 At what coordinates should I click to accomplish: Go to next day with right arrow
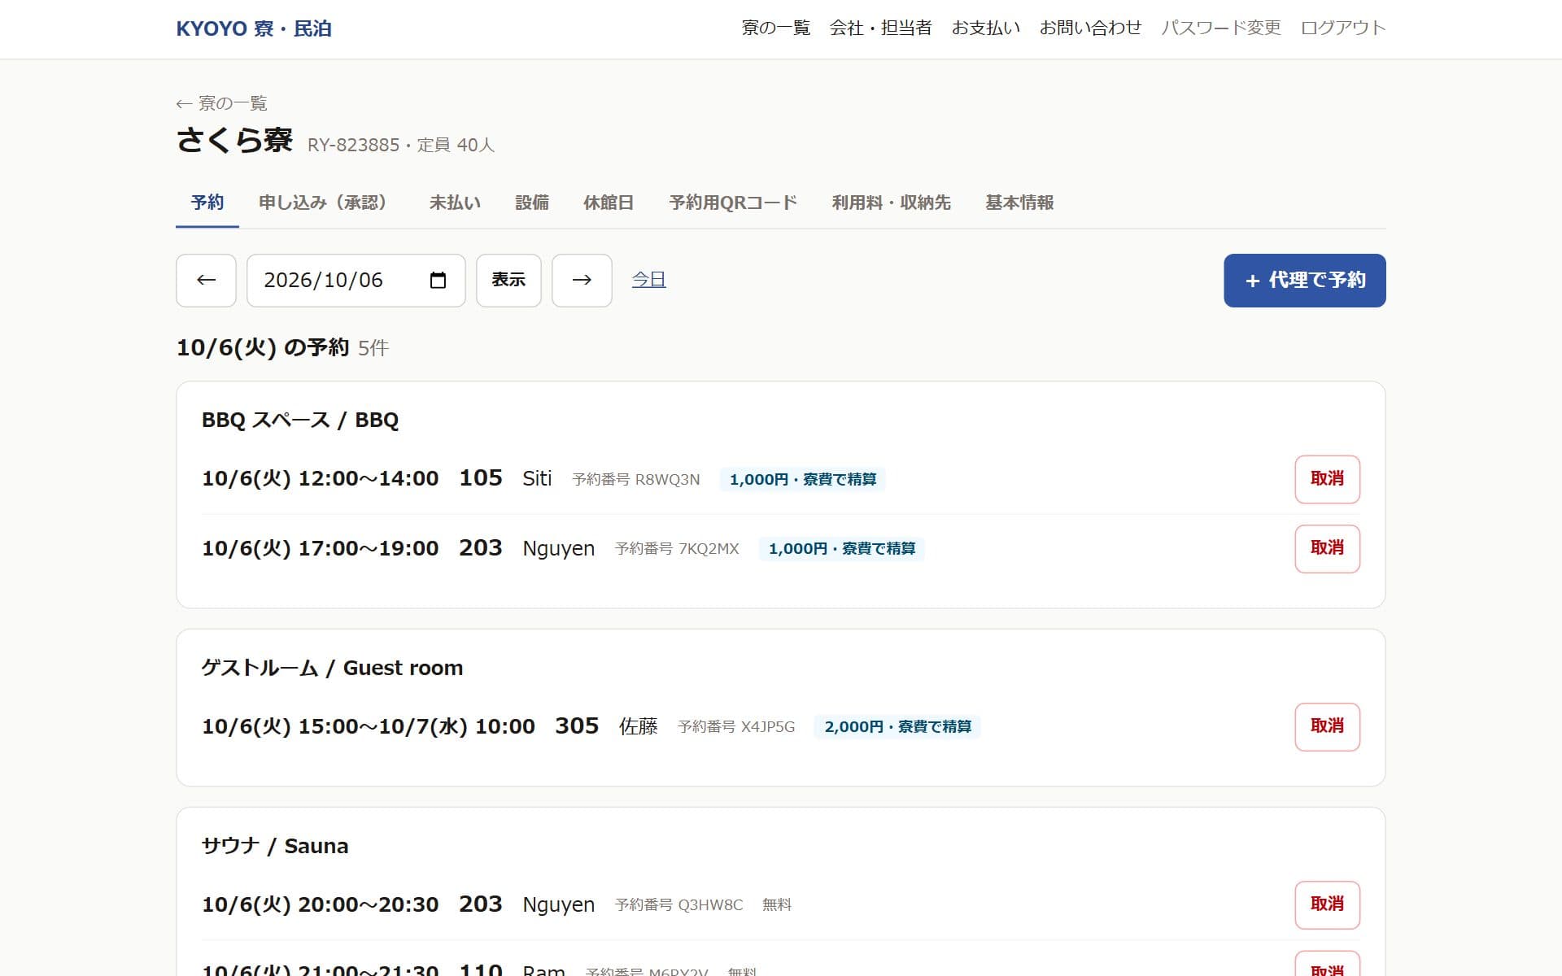[582, 281]
